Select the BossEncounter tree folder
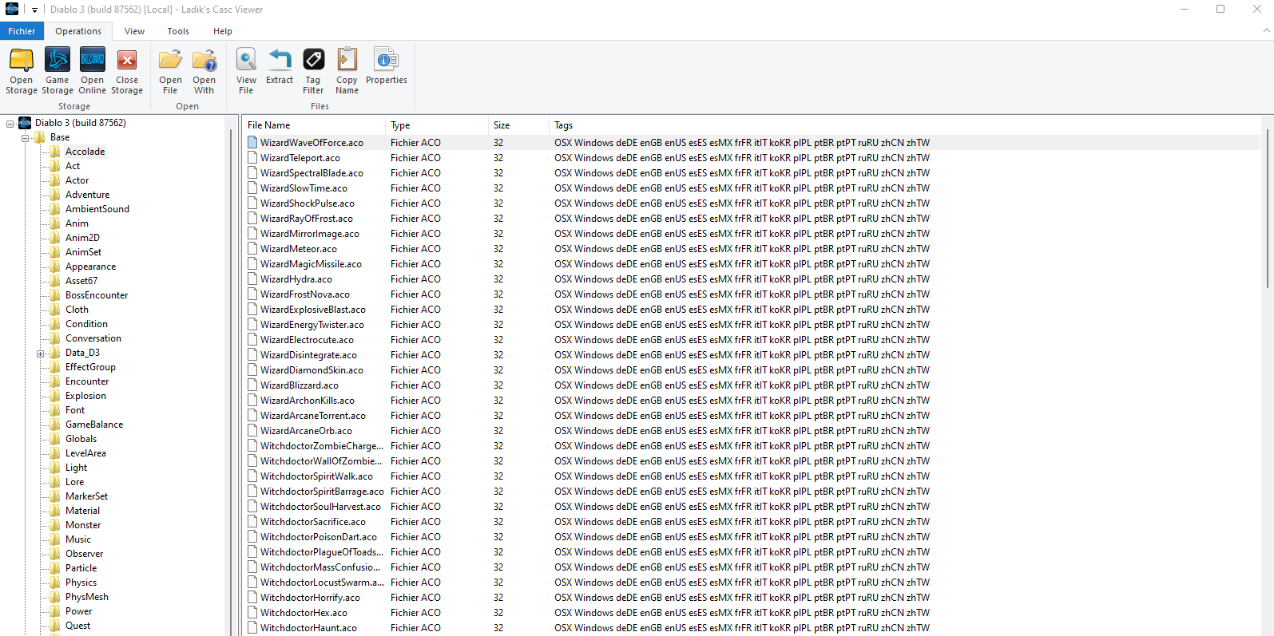1274x636 pixels. click(97, 295)
